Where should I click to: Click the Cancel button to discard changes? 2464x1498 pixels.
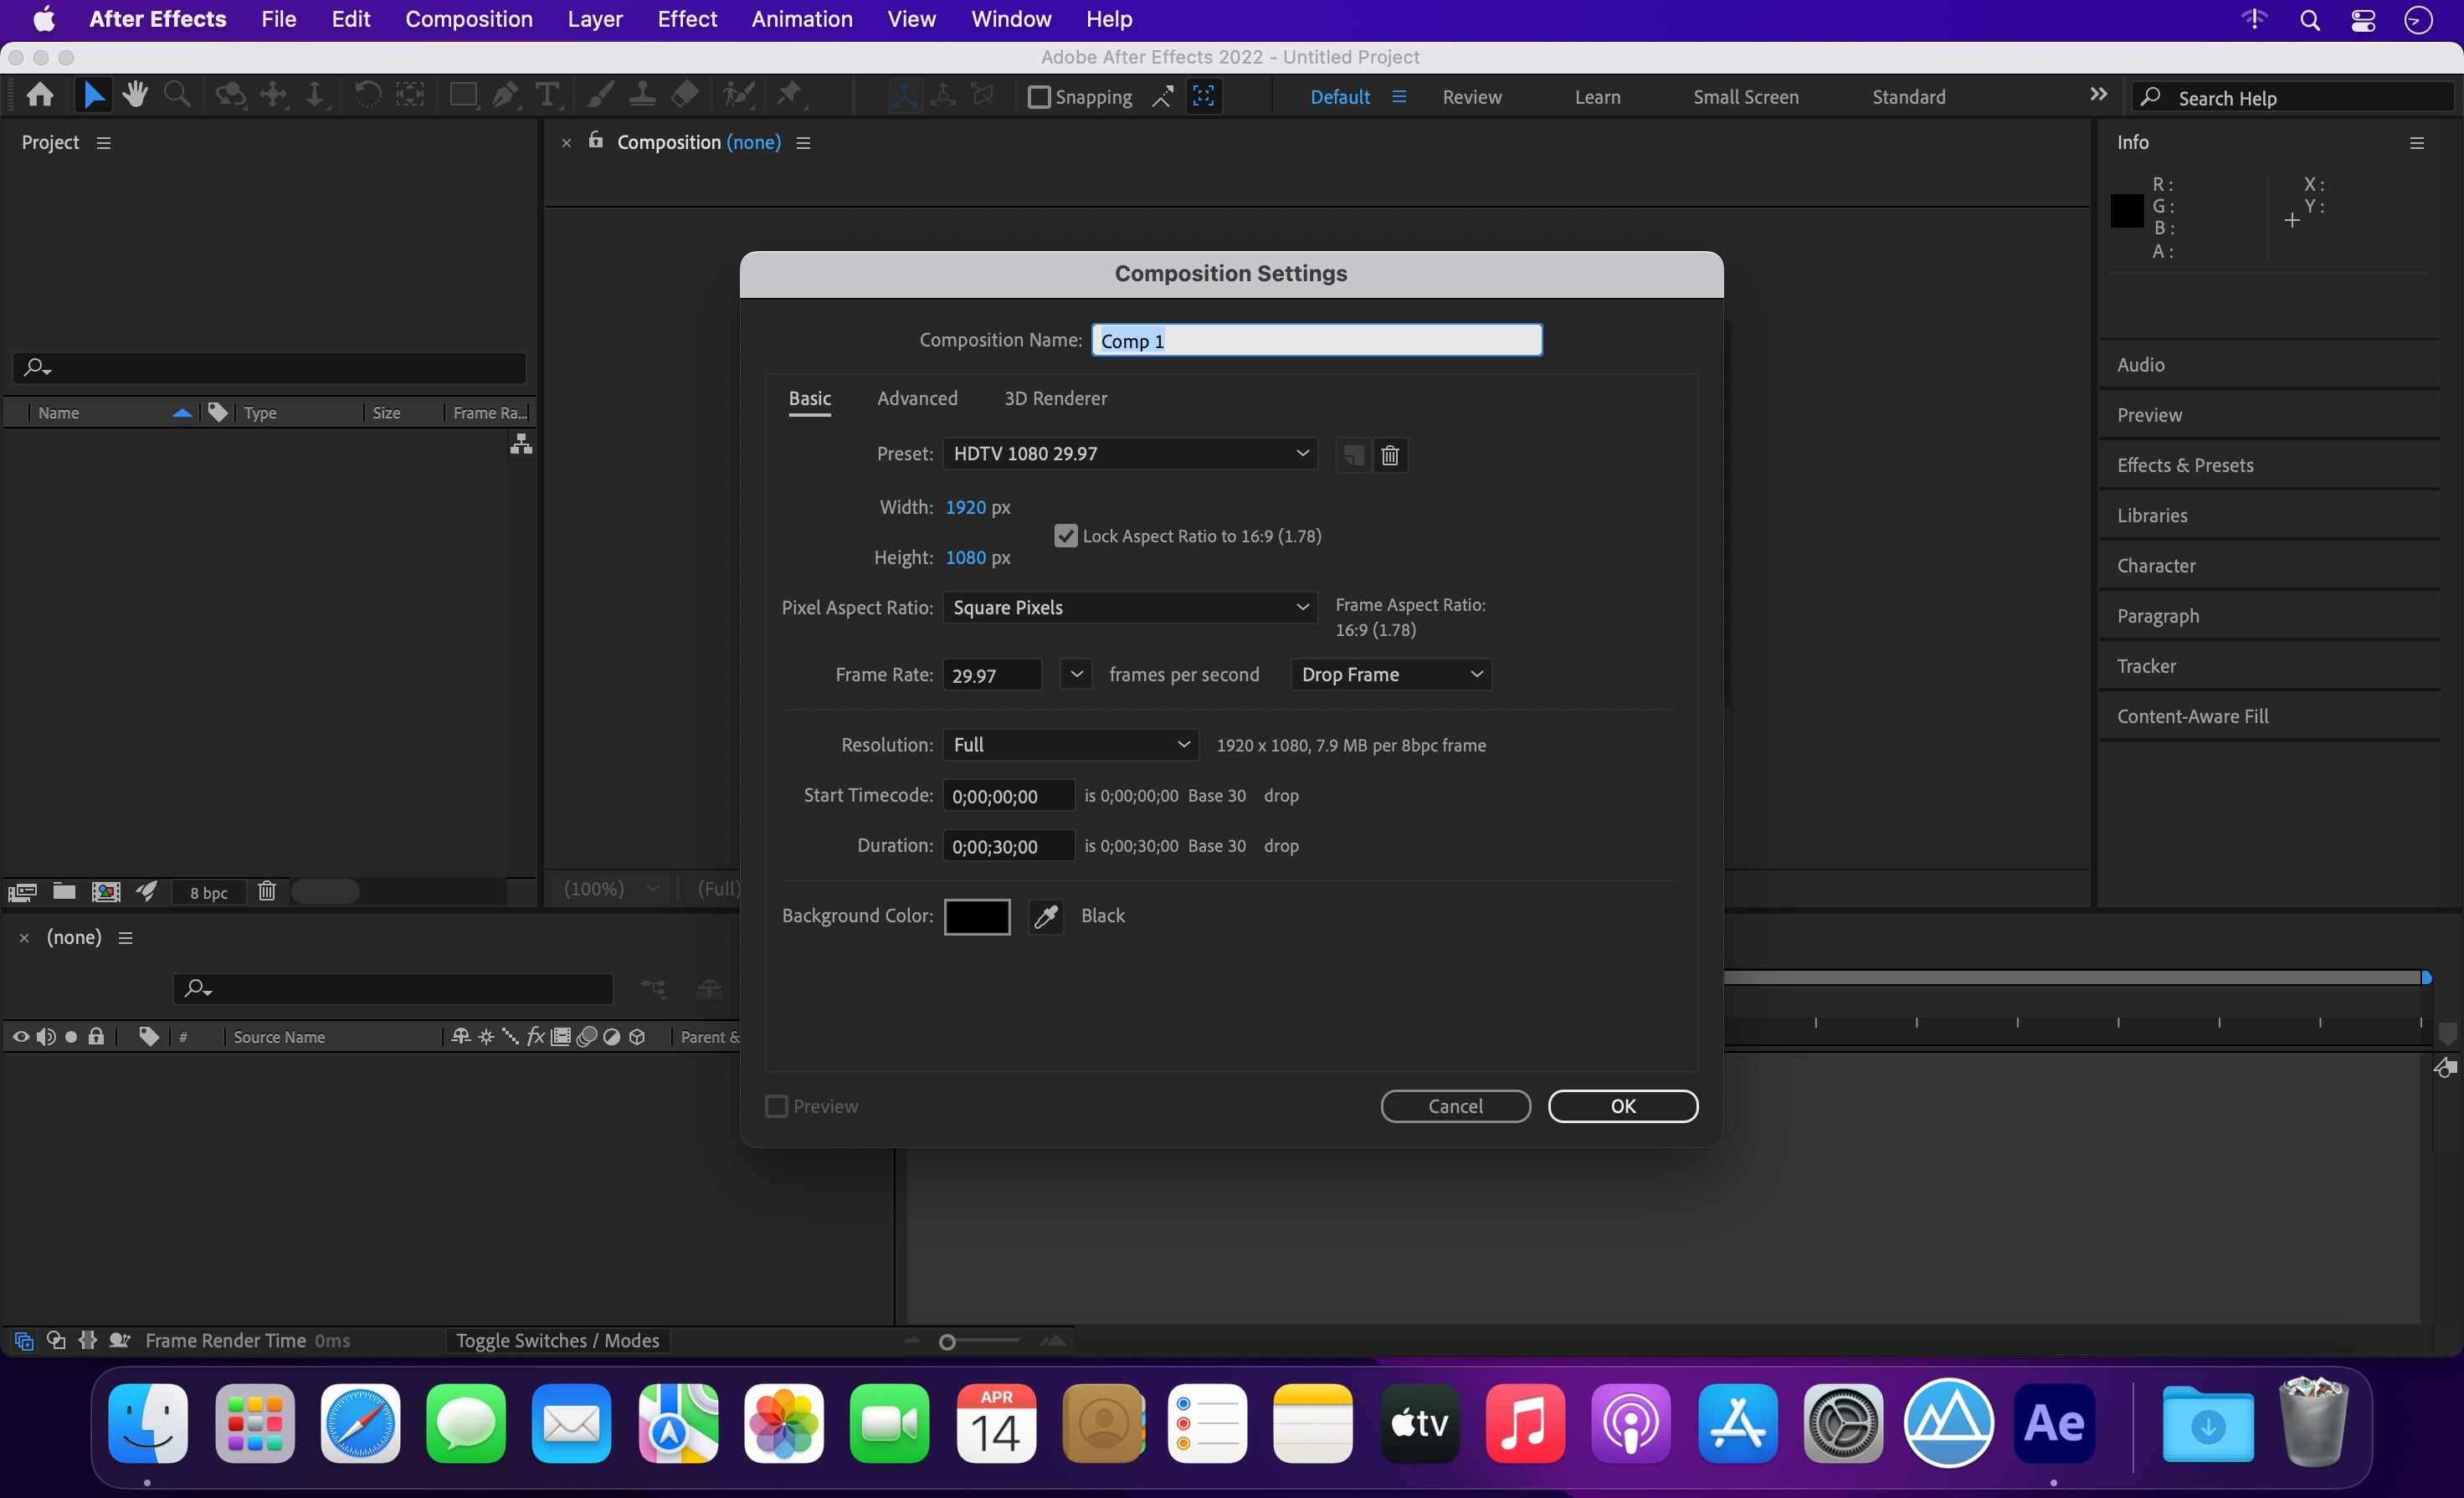point(1454,1106)
